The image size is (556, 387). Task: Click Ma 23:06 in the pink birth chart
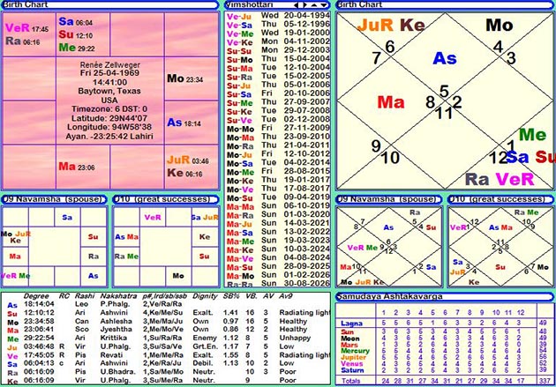(x=77, y=167)
